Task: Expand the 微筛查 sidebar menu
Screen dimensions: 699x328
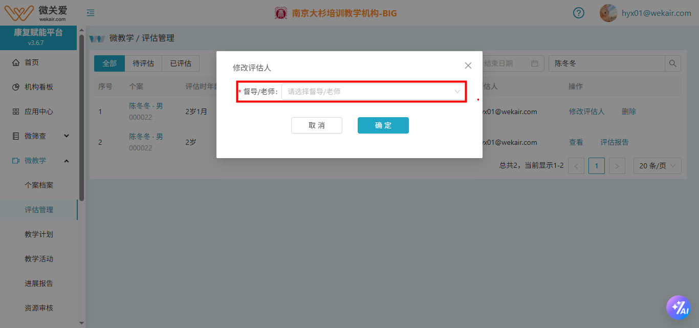Action: [39, 136]
